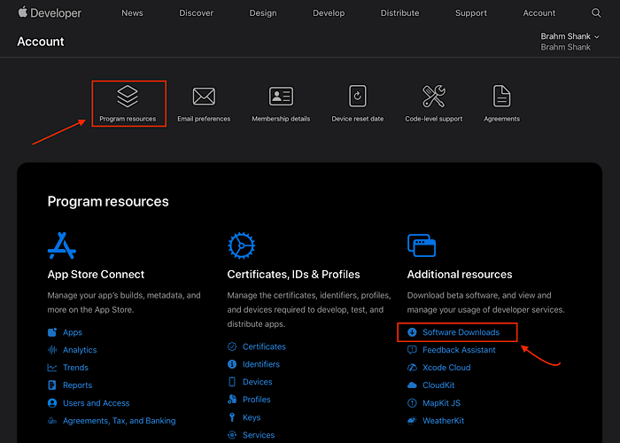Go to Analytics link

pos(80,350)
